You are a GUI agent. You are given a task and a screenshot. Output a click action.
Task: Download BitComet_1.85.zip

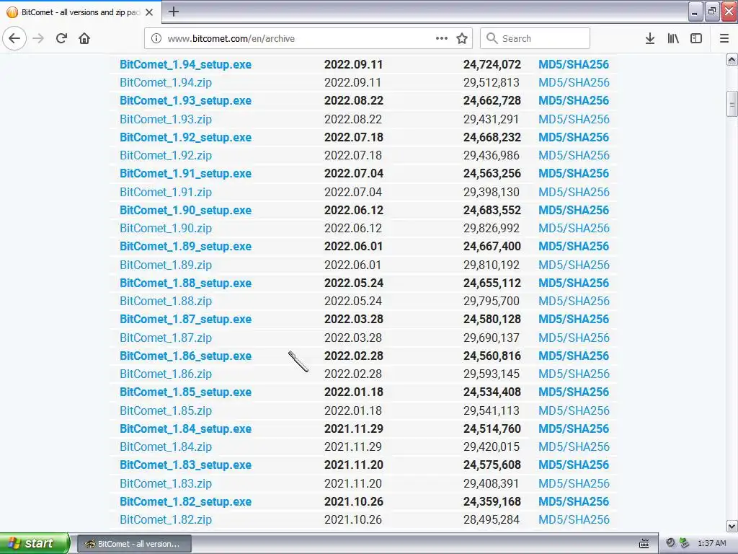pyautogui.click(x=166, y=410)
